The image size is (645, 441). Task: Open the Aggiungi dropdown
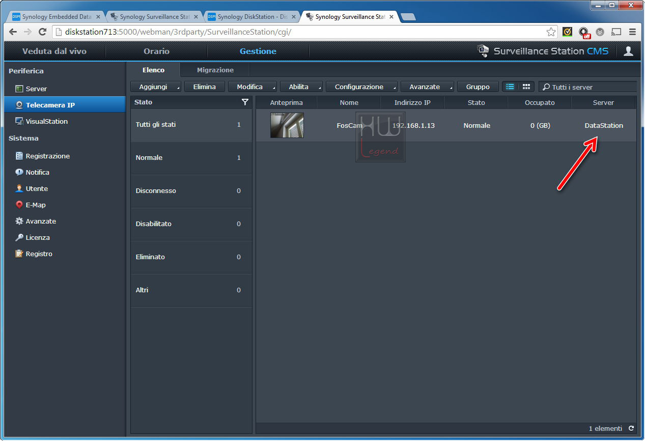(156, 87)
